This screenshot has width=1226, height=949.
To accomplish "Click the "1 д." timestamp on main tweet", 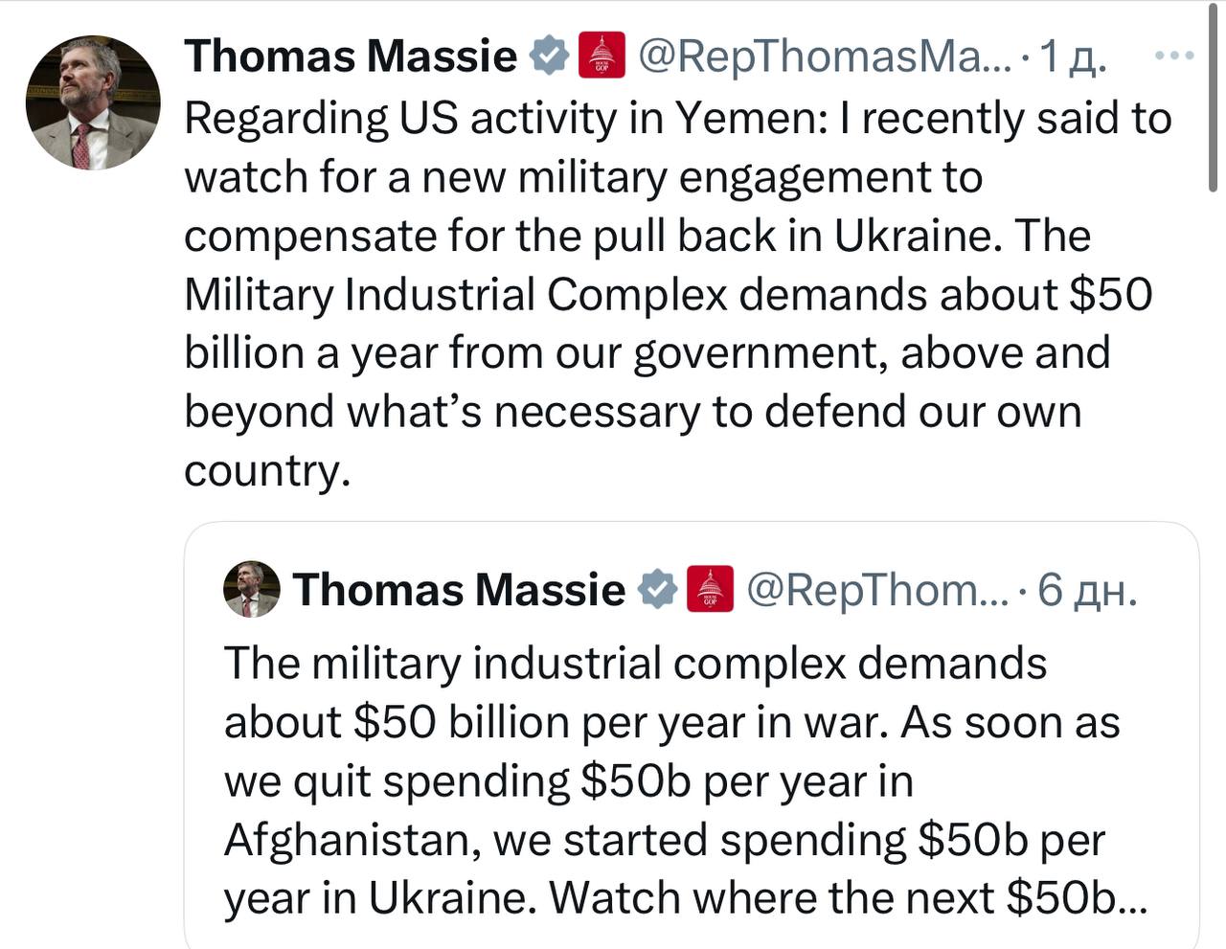I will coord(1073,57).
